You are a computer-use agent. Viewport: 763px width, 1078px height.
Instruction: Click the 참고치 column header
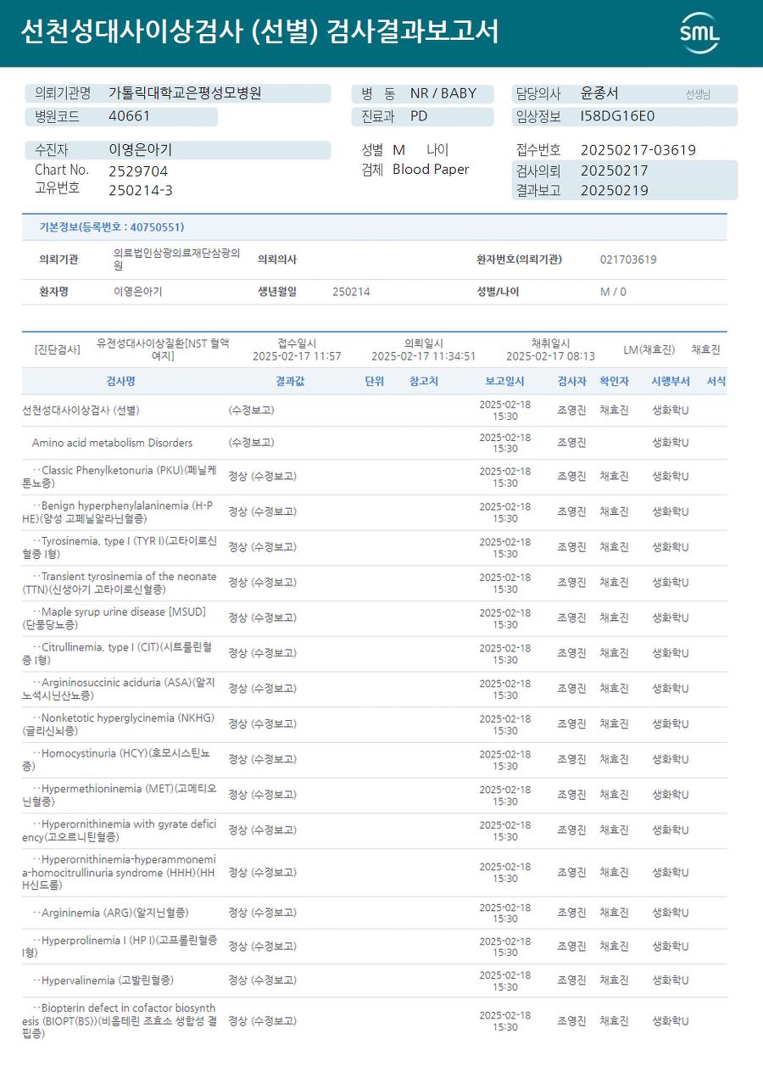point(424,382)
